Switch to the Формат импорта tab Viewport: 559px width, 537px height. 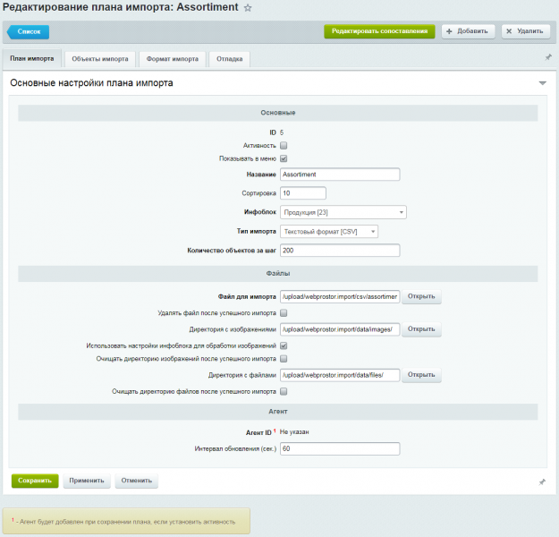pos(173,59)
